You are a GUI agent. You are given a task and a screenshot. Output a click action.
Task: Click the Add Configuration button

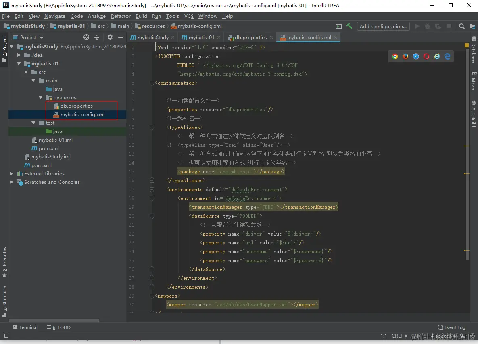tap(383, 26)
